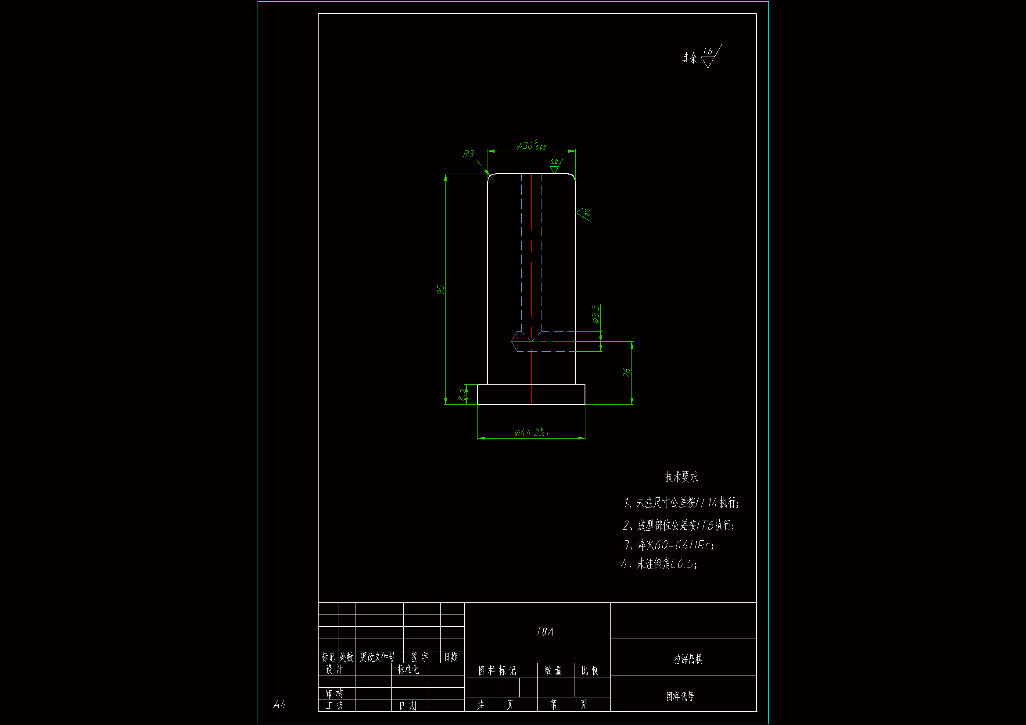Click the 拉深凸模 part name cell
This screenshot has width=1026, height=725.
[x=688, y=659]
